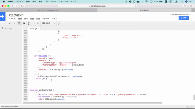
Task: Switch to the 天気予報BOT browser tab
Action: [x=144, y=10]
